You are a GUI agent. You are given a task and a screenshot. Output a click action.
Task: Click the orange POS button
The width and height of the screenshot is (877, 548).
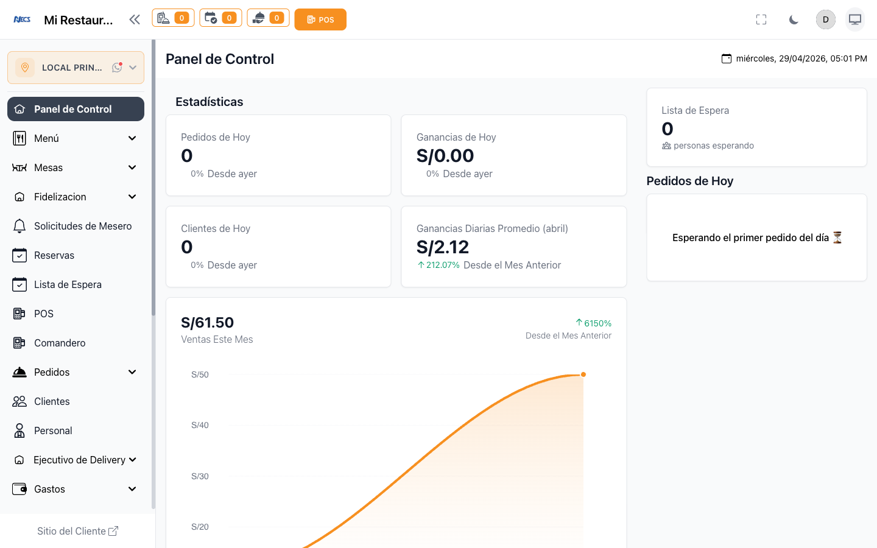click(x=320, y=19)
